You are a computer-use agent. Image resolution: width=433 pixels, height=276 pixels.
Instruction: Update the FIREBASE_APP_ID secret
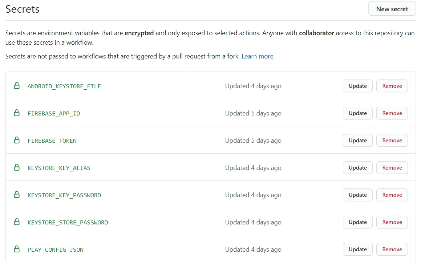point(357,113)
